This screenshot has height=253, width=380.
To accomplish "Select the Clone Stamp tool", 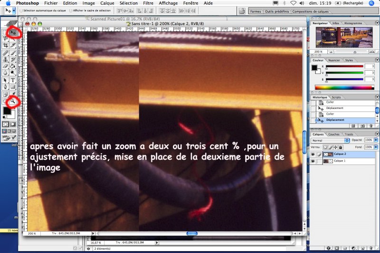I will point(5,59).
